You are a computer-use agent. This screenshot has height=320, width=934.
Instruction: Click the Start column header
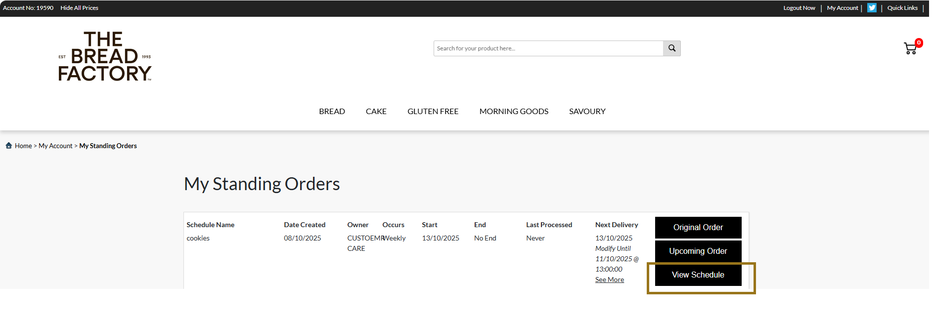[430, 225]
